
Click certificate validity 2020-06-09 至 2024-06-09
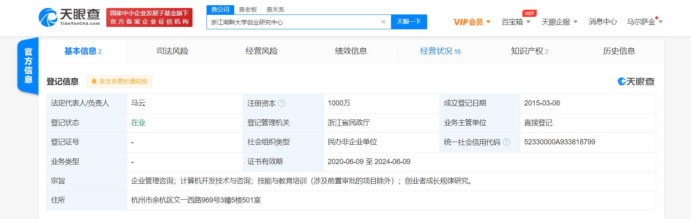[369, 162]
